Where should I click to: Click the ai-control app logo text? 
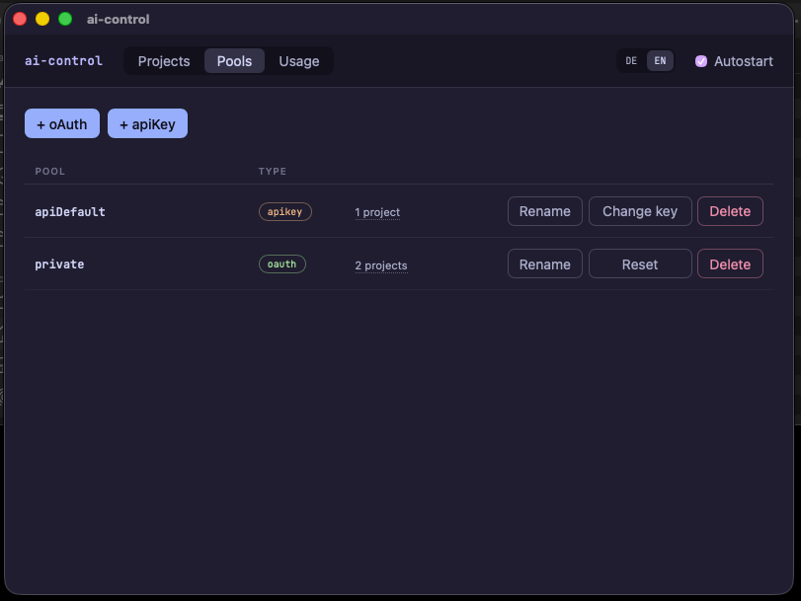[x=64, y=61]
